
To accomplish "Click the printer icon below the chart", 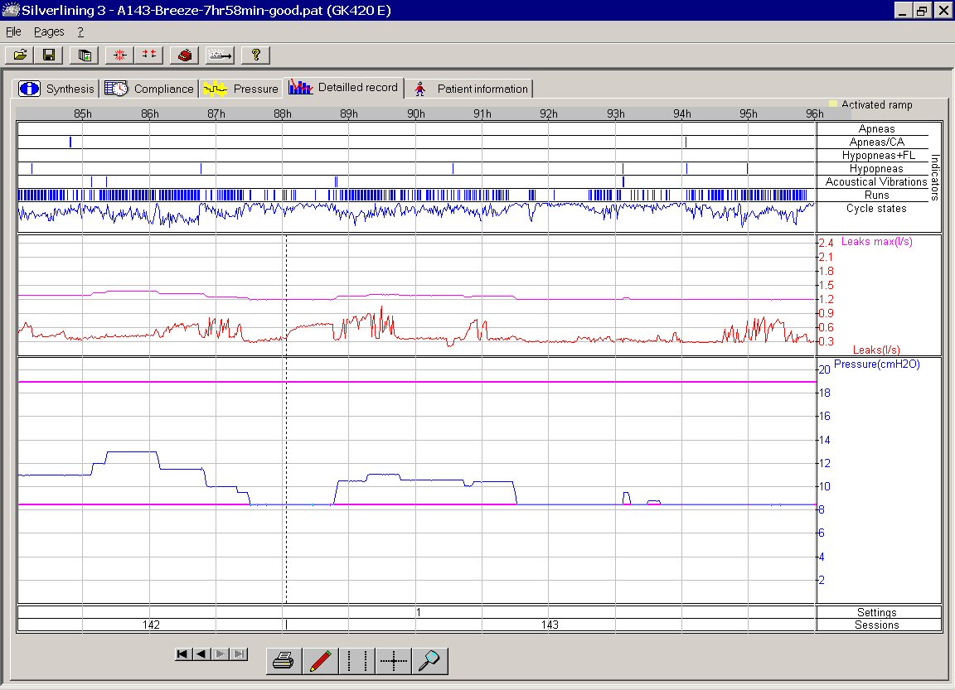I will [x=284, y=660].
